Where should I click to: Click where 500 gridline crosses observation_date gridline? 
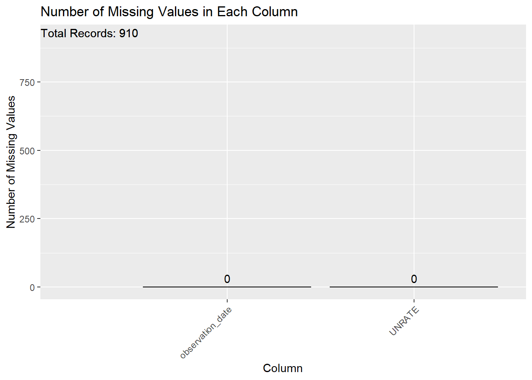(227, 150)
